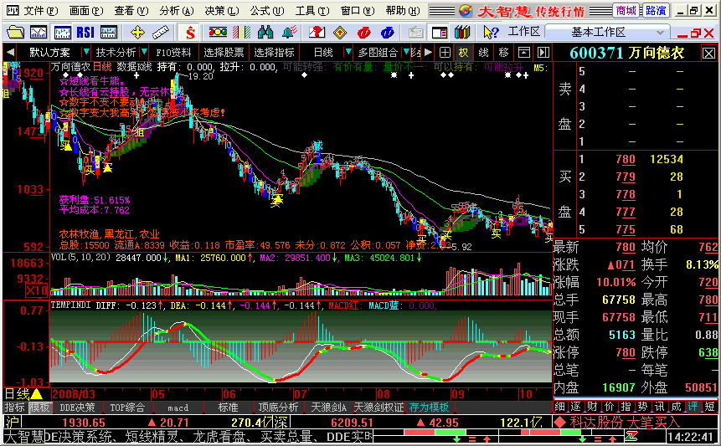Click the blue circular phi icon

point(388,32)
